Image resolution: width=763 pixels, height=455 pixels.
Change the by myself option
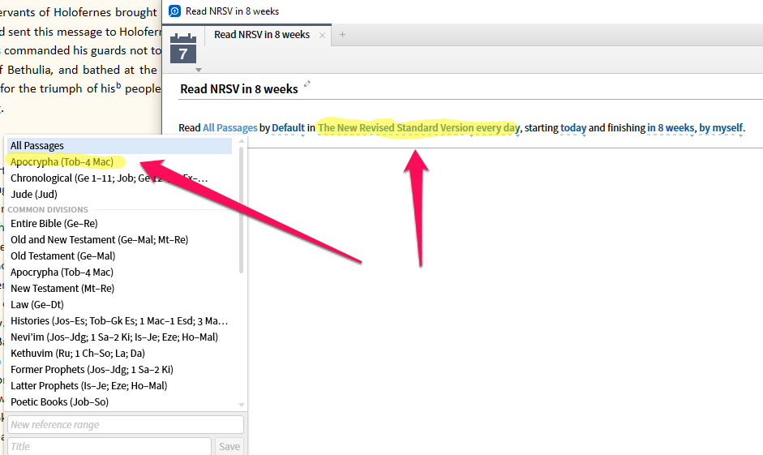[x=721, y=127]
